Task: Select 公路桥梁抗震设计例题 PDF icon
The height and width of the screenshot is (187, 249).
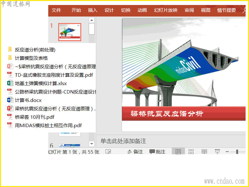Action: (10, 92)
